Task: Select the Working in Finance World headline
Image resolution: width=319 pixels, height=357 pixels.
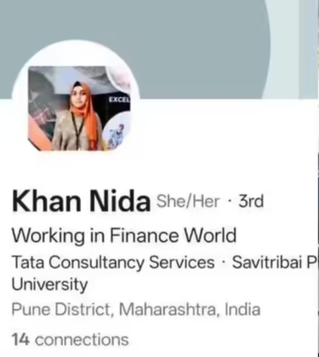Action: (124, 235)
